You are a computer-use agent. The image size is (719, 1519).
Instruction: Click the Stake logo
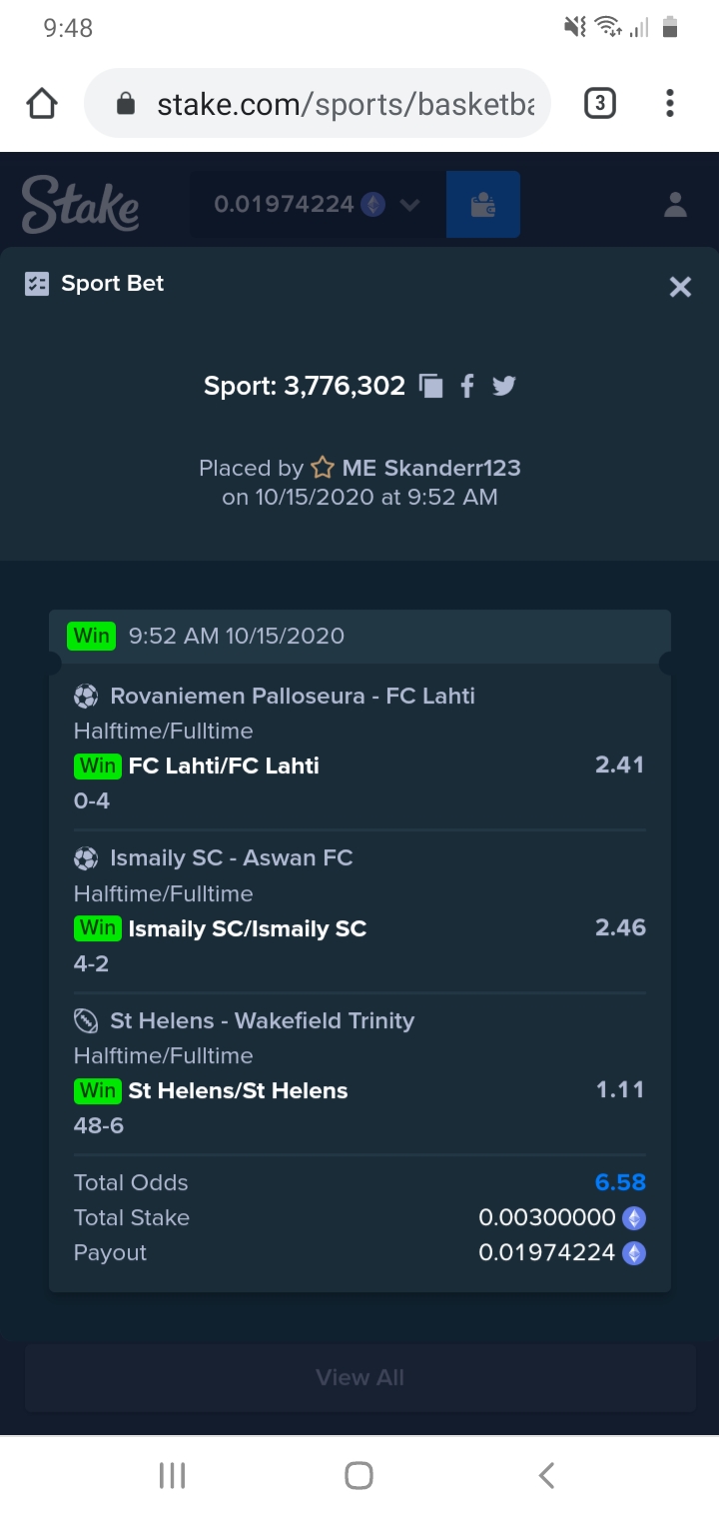click(80, 204)
